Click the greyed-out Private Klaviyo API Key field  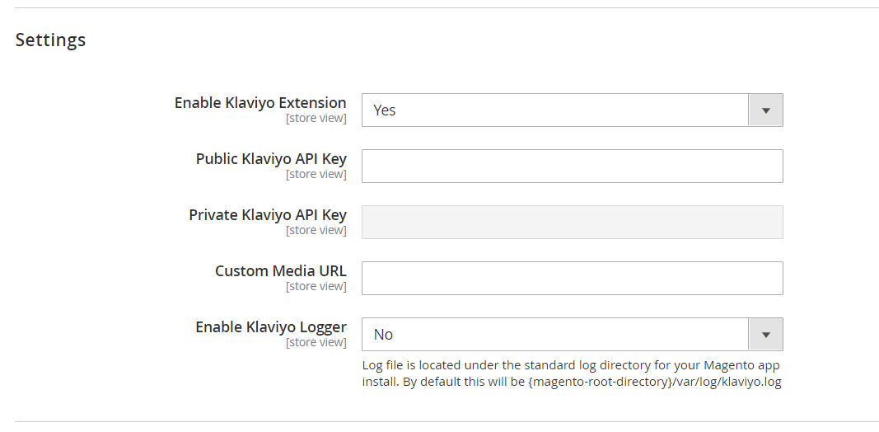(x=573, y=222)
